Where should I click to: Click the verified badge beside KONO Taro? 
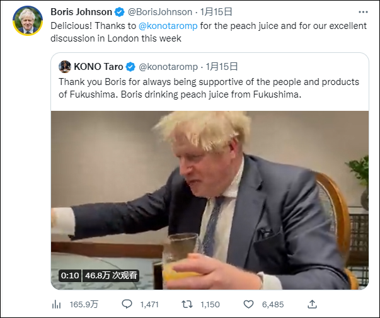pyautogui.click(x=130, y=66)
